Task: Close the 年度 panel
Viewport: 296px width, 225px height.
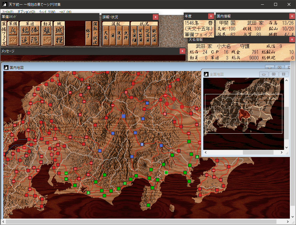Action: click(211, 16)
